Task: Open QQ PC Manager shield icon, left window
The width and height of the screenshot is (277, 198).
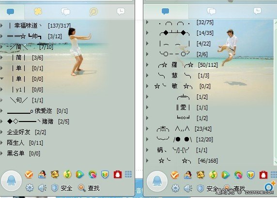Action: click(105, 174)
